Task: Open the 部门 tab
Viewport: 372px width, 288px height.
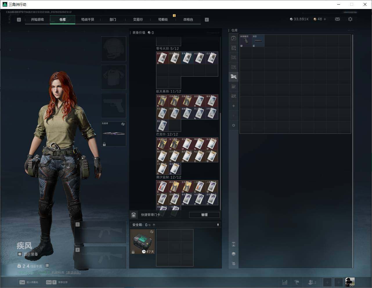Action: [113, 19]
